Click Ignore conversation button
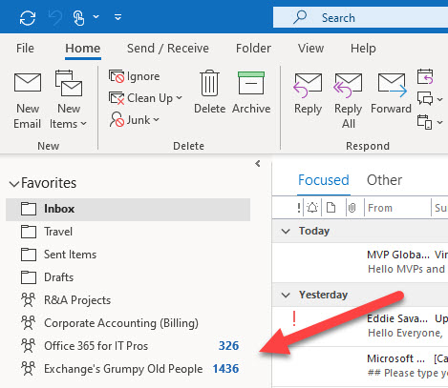Image resolution: width=448 pixels, height=388 pixels. coord(135,76)
